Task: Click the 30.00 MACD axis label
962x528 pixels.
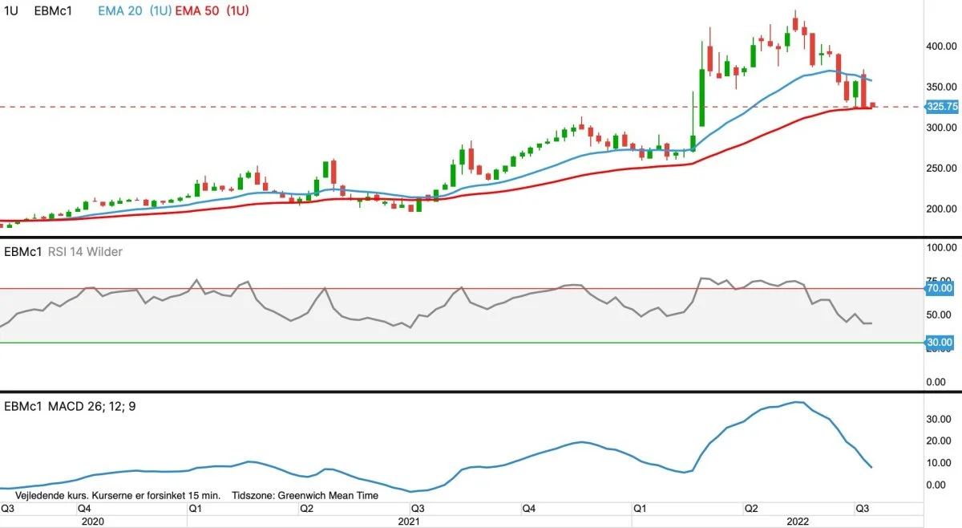Action: click(x=938, y=419)
